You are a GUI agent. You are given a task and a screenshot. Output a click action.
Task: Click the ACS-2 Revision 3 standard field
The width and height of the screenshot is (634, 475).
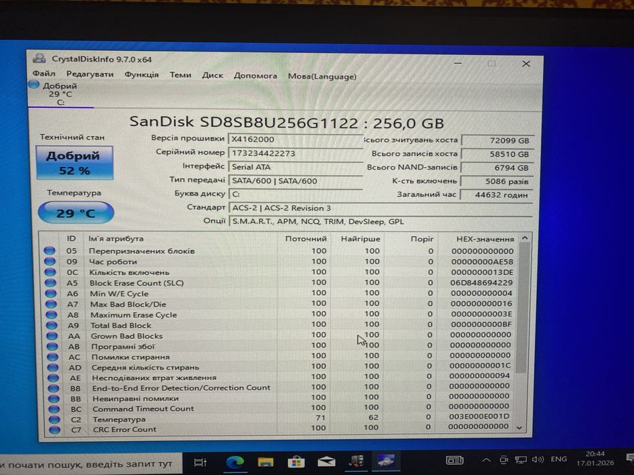(380, 208)
